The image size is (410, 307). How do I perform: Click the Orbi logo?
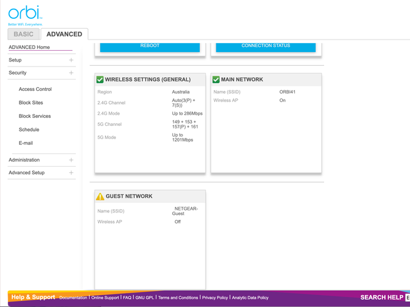pos(24,13)
